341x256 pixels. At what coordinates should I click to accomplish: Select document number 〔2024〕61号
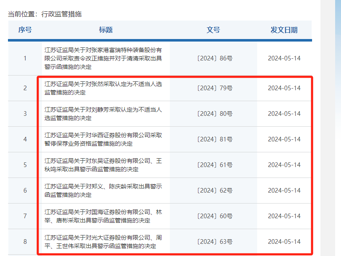(215, 165)
